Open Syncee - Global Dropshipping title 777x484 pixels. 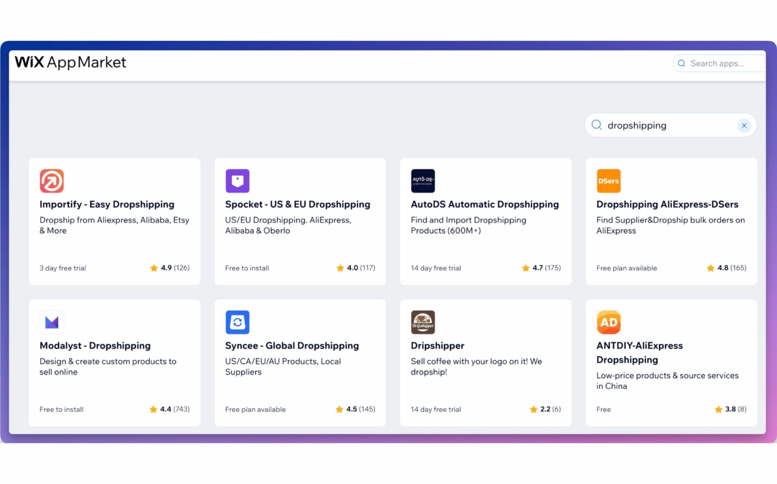(292, 346)
